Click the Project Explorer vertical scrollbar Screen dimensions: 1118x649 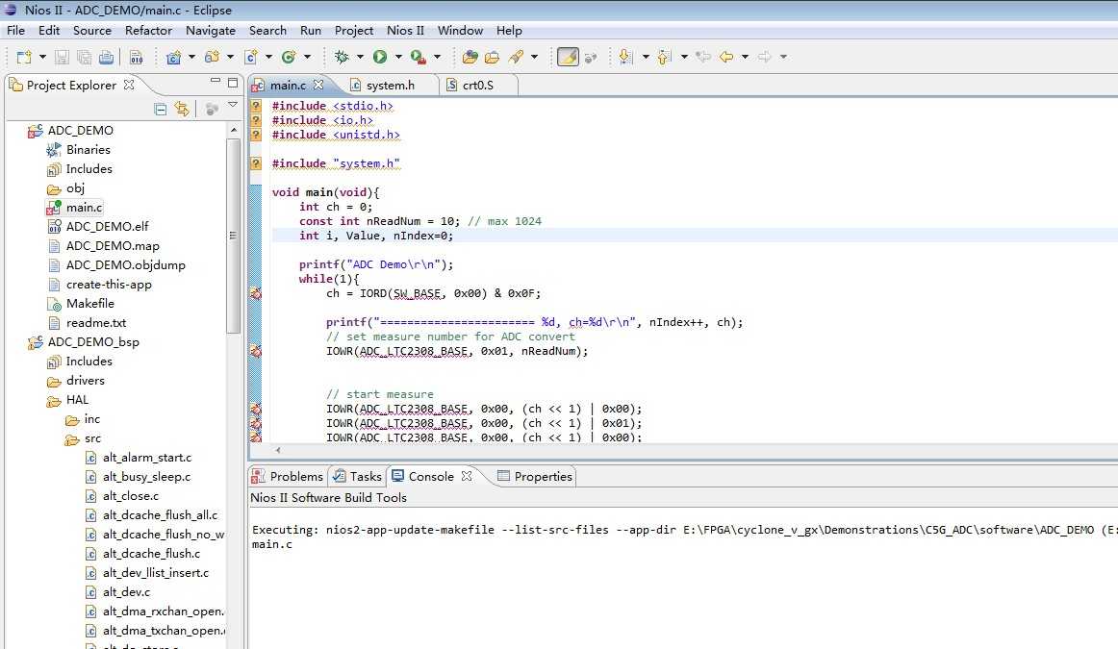[x=233, y=236]
